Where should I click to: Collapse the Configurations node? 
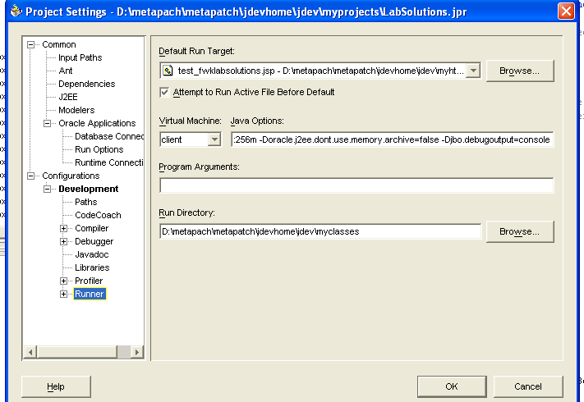click(31, 176)
